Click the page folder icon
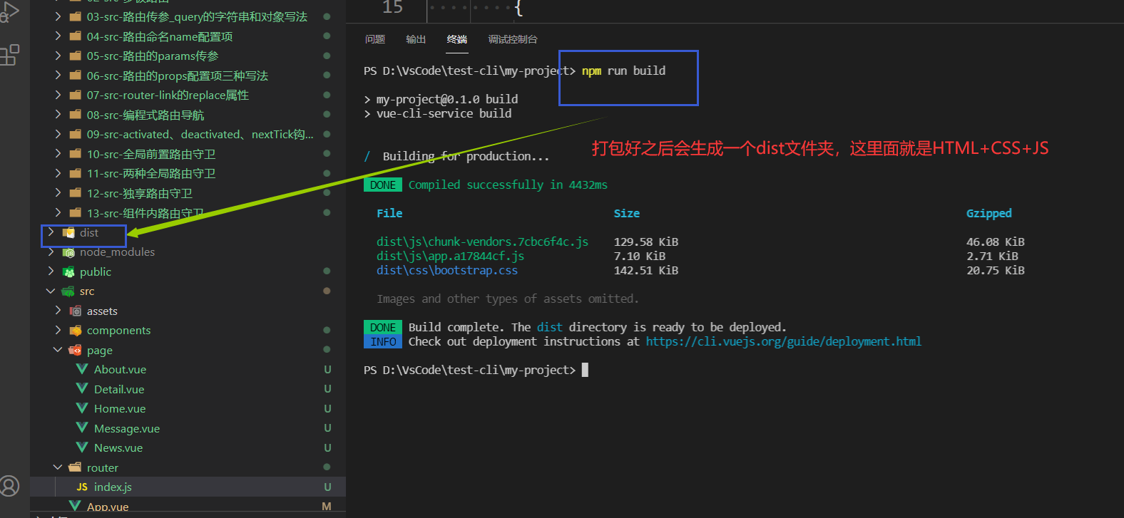This screenshot has width=1124, height=518. [75, 350]
